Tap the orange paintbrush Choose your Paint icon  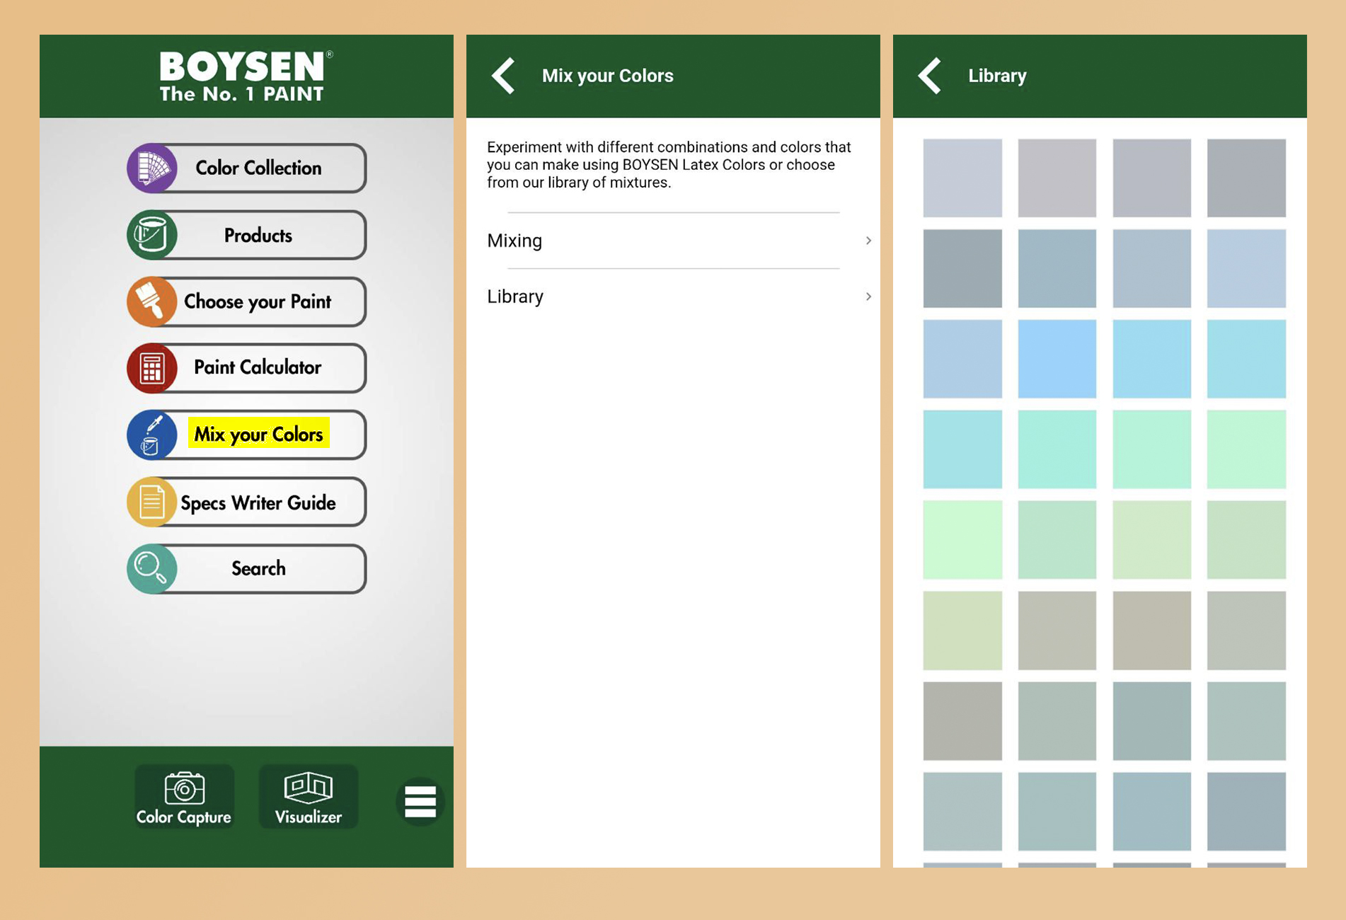152,301
